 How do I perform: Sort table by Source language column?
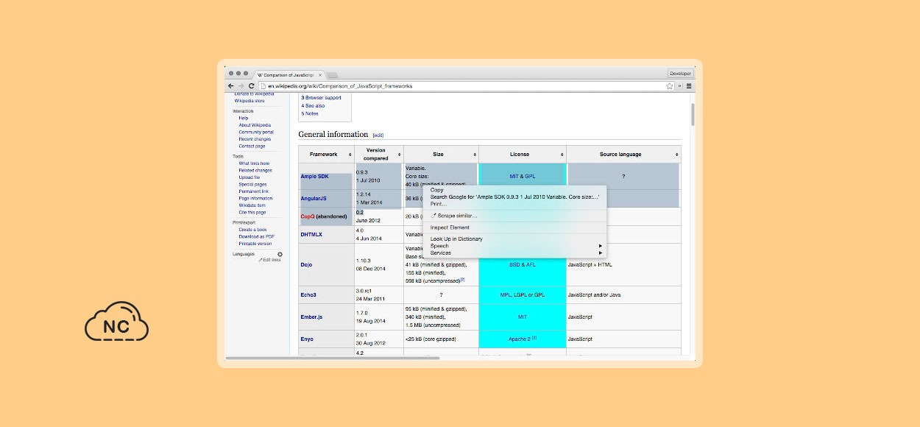(676, 155)
